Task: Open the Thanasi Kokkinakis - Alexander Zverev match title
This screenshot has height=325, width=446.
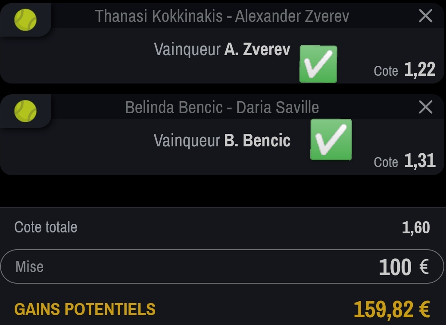Action: tap(222, 16)
